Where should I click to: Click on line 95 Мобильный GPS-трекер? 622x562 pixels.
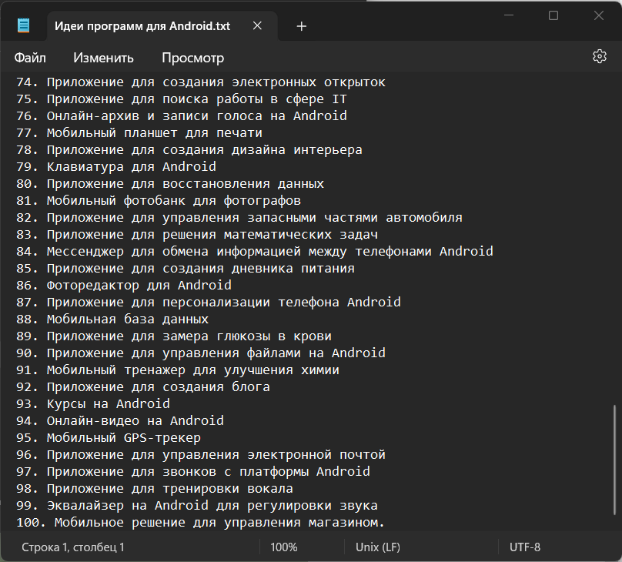123,437
